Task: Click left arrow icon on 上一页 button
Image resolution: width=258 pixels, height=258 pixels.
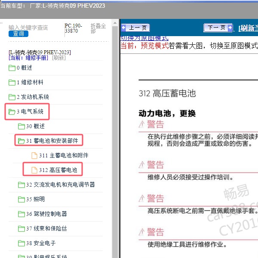Action: tap(124, 28)
